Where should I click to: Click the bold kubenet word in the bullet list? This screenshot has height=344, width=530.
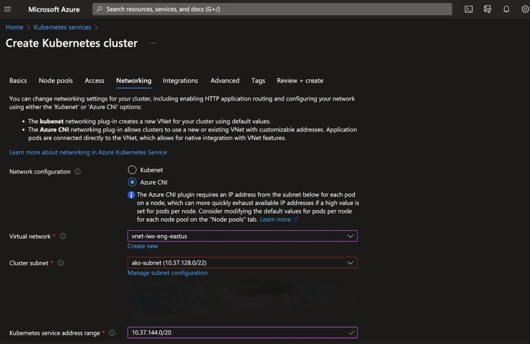coord(52,121)
